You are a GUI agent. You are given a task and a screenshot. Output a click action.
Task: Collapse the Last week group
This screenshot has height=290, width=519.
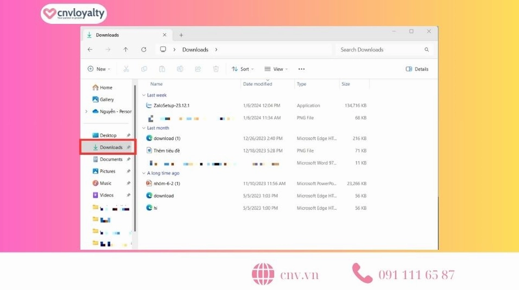[144, 96]
